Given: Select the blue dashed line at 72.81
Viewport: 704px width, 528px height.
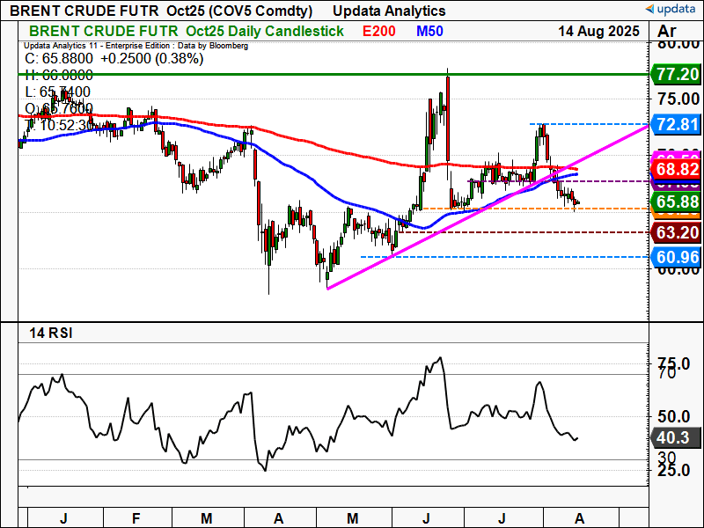Looking at the screenshot, I should coord(589,124).
